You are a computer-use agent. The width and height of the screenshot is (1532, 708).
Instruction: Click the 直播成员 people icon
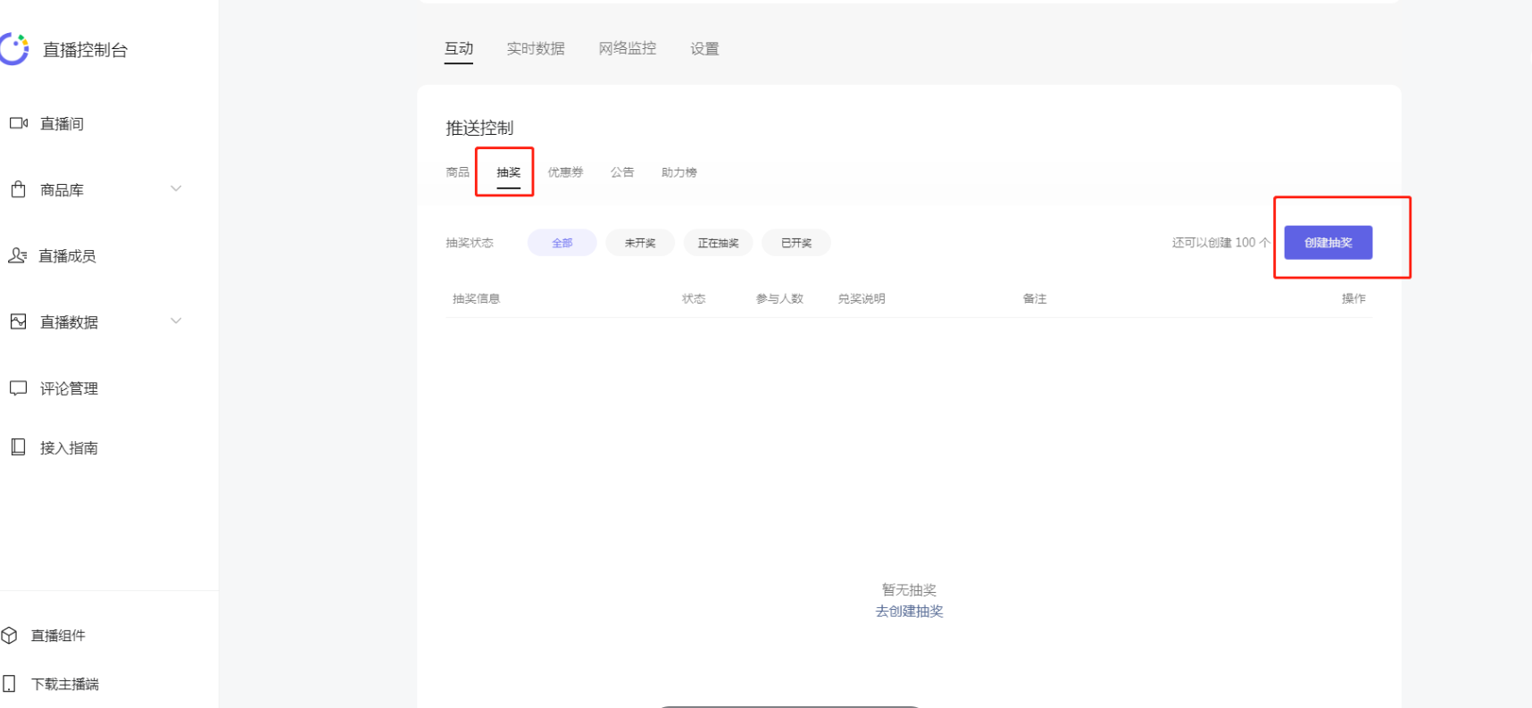(17, 255)
